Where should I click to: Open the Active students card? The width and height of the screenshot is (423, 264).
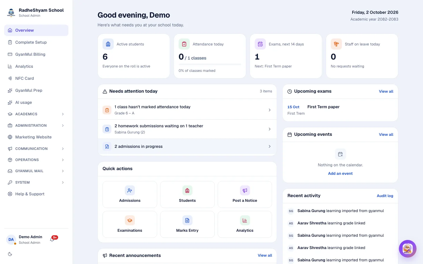coord(134,56)
